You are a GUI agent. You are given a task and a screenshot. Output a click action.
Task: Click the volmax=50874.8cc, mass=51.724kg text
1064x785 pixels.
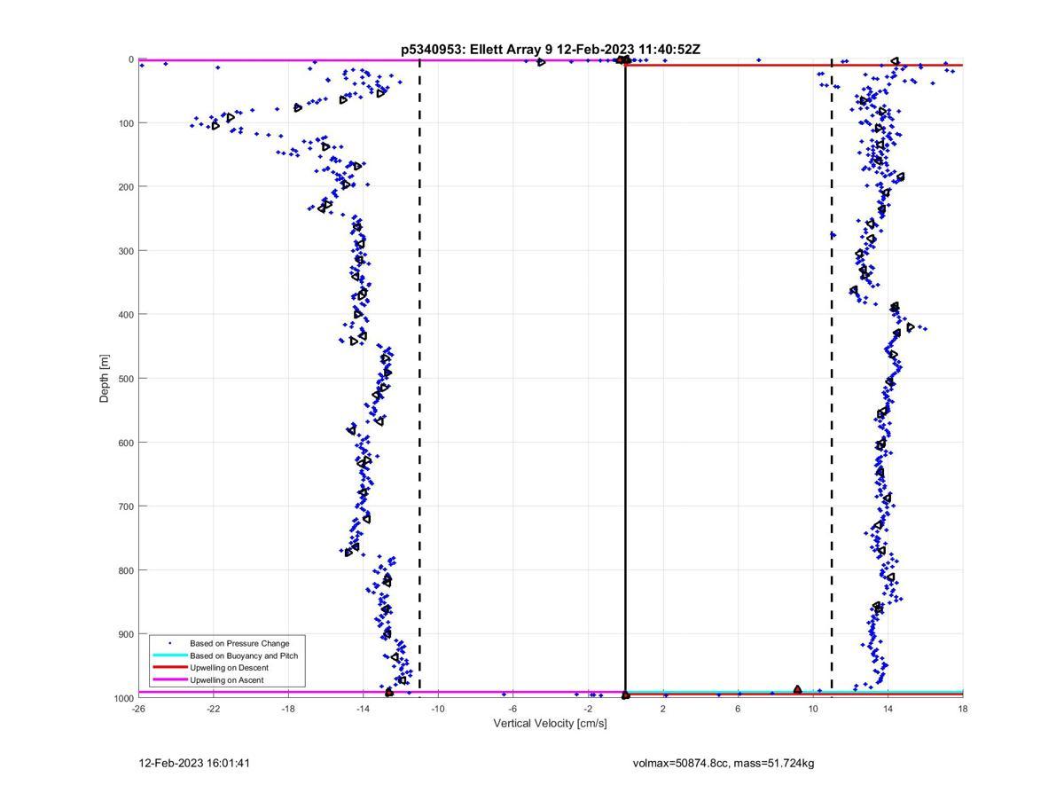coord(724,763)
